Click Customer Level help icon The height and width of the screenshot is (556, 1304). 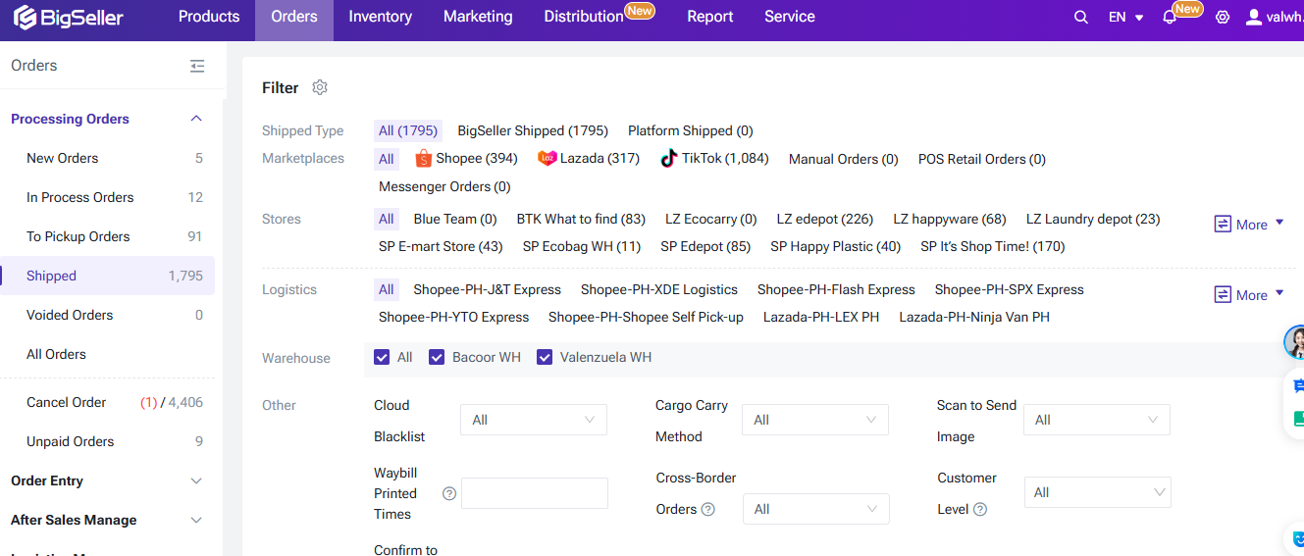[980, 509]
